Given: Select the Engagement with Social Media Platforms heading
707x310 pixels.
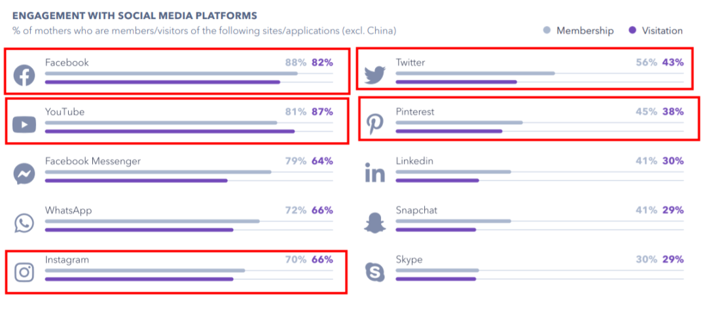Looking at the screenshot, I should pyautogui.click(x=134, y=15).
